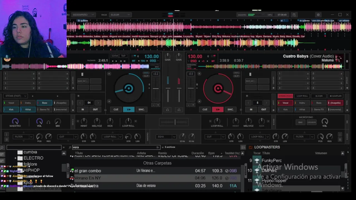Set loop OUT on the right deck
Image resolution: width=356 pixels, height=200 pixels.
(x=264, y=109)
